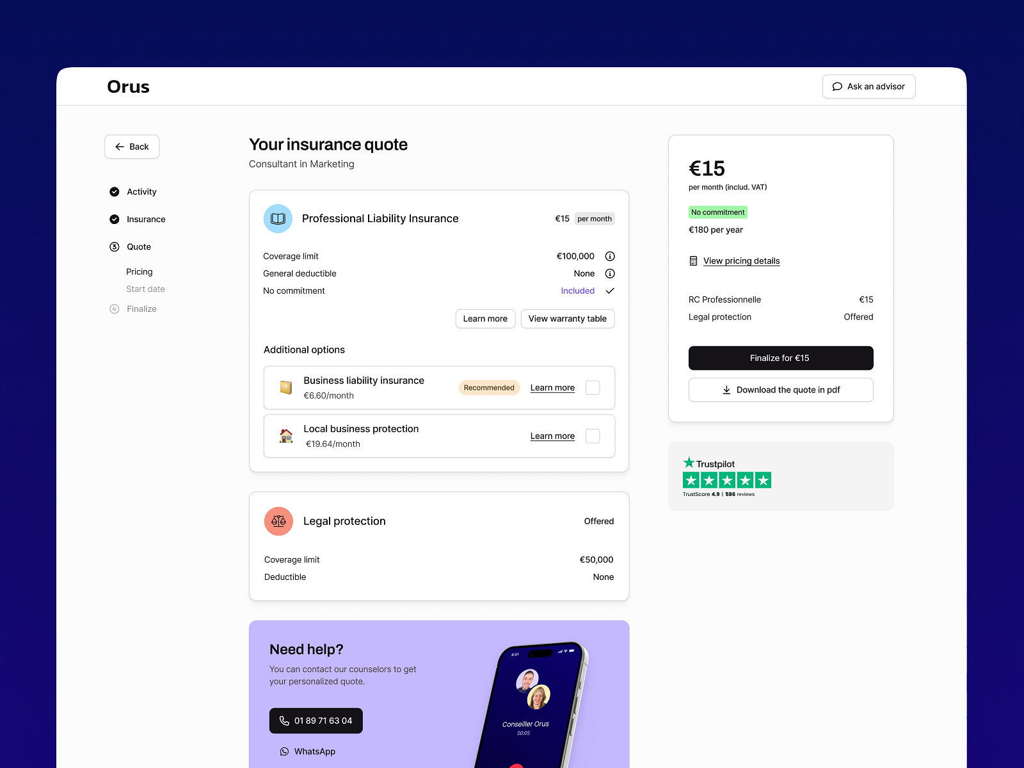Click the Included checkmark for No commitment
The width and height of the screenshot is (1024, 768).
pyautogui.click(x=609, y=291)
